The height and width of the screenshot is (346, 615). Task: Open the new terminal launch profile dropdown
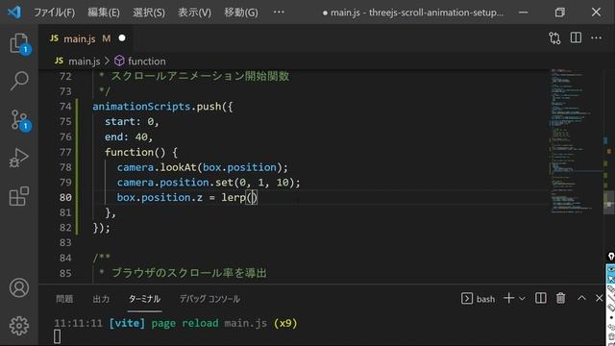point(522,299)
